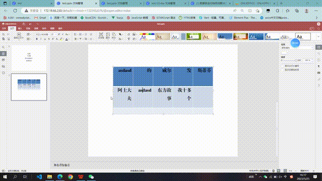Viewport: 322px width, 181px height.
Task: Open the background fill dropdown
Action: tap(297, 48)
